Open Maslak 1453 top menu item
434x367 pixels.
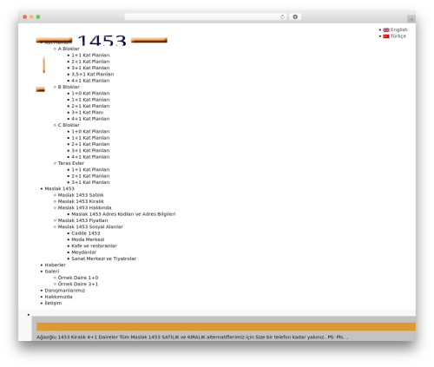tap(59, 189)
